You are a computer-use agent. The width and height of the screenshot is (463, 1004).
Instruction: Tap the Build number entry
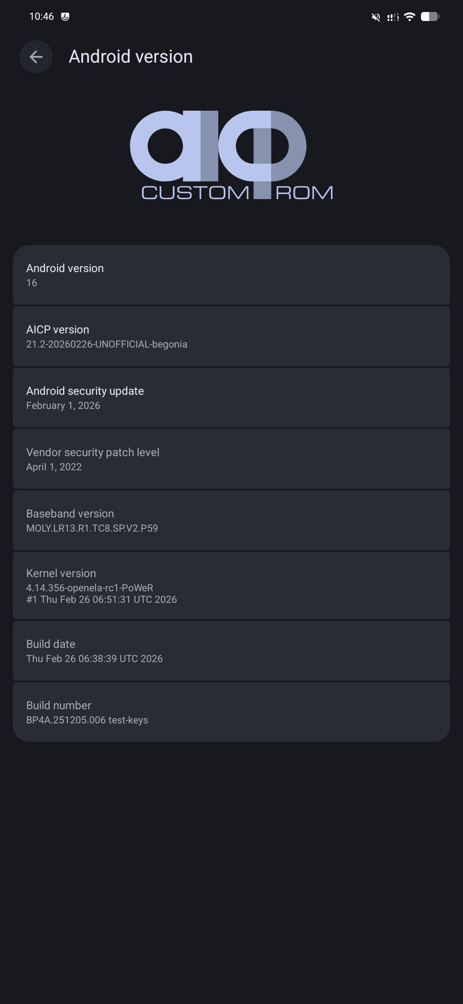[231, 712]
